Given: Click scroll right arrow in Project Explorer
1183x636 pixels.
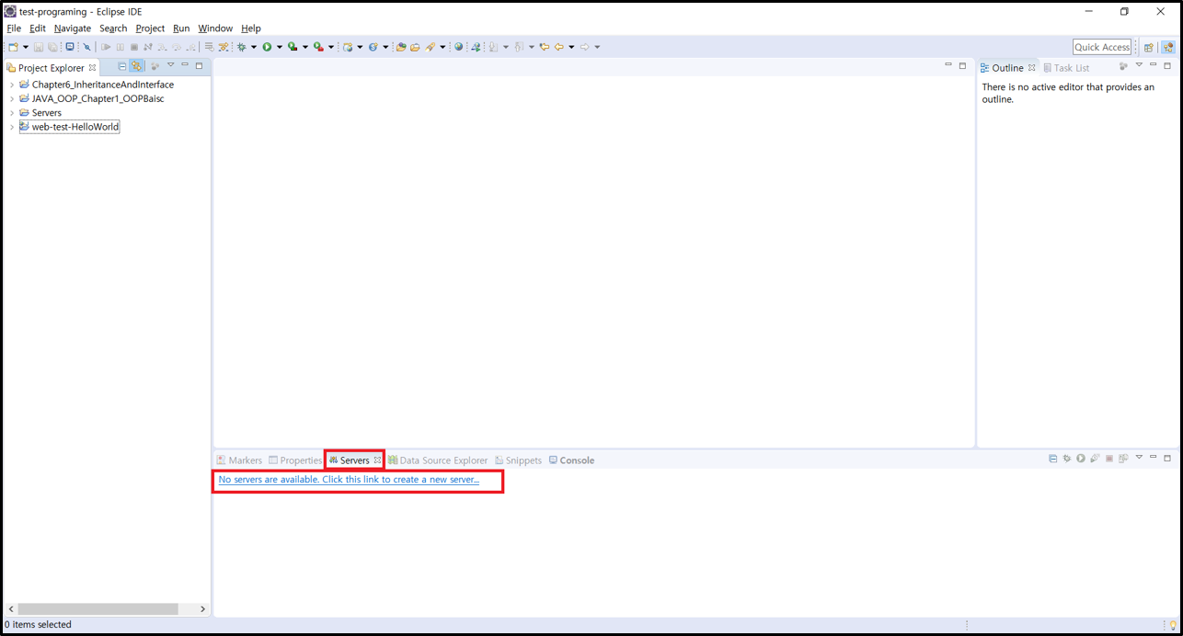Looking at the screenshot, I should pos(203,608).
